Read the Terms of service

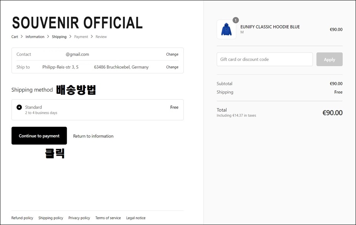click(108, 218)
